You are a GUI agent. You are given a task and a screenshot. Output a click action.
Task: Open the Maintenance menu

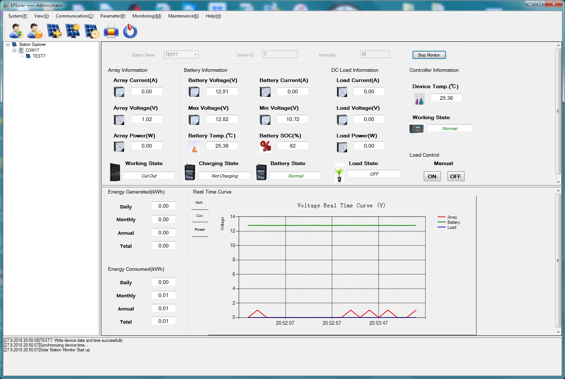coord(183,16)
